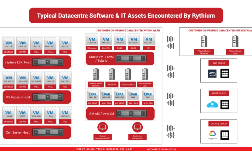Select the black server grid icon beside Google Cloud logo
The width and height of the screenshot is (252, 151).
225,135
